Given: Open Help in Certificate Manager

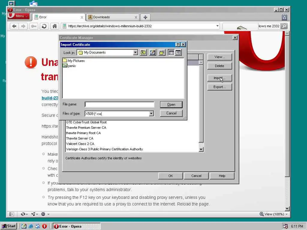Looking at the screenshot, I should (x=222, y=176).
